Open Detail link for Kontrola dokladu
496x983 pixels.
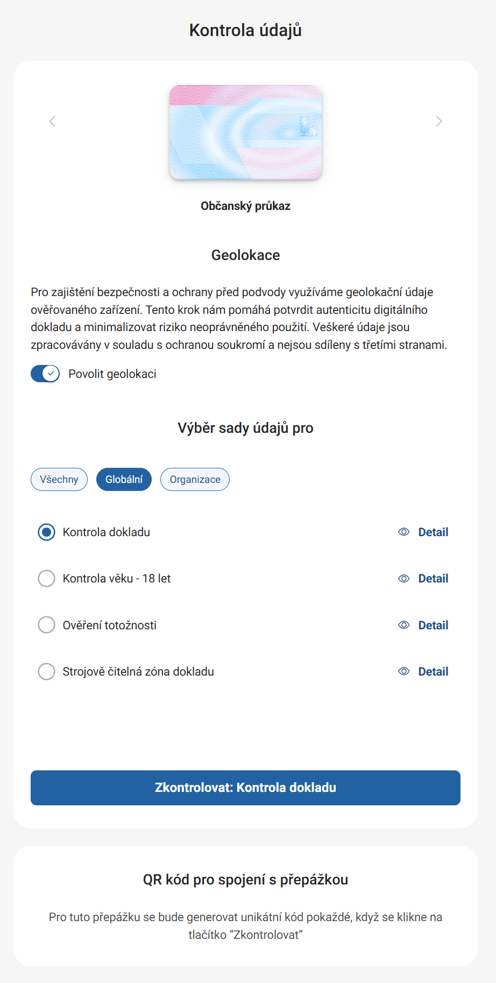pos(433,532)
